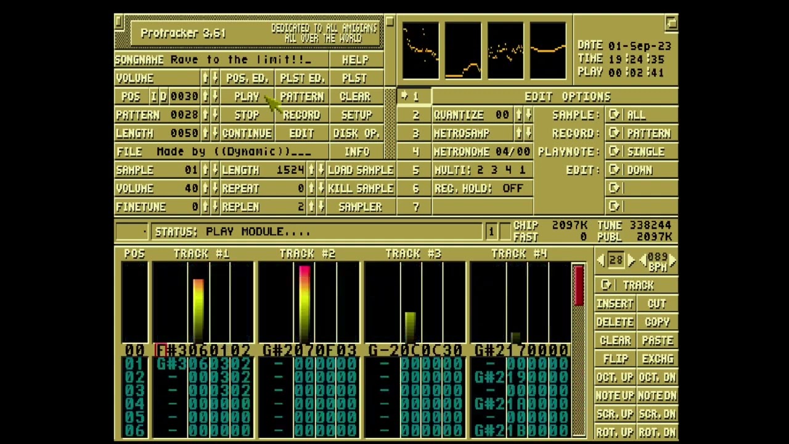Click the HELP button
Image resolution: width=789 pixels, height=444 pixels.
356,60
